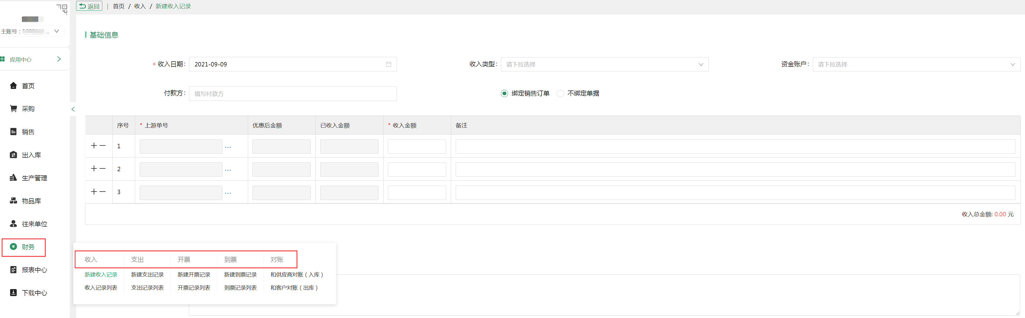Click the 收入金额 input in row 1
Image resolution: width=1025 pixels, height=318 pixels.
(x=417, y=147)
